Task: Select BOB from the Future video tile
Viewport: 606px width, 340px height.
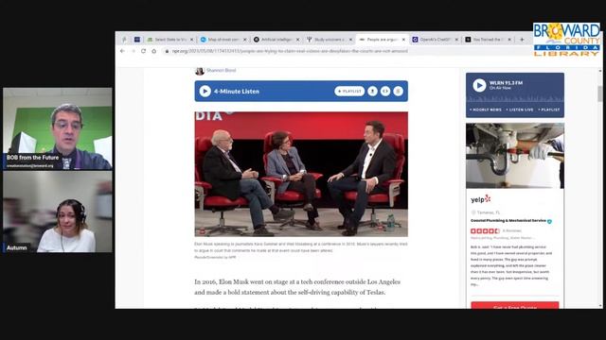Action: coord(58,128)
